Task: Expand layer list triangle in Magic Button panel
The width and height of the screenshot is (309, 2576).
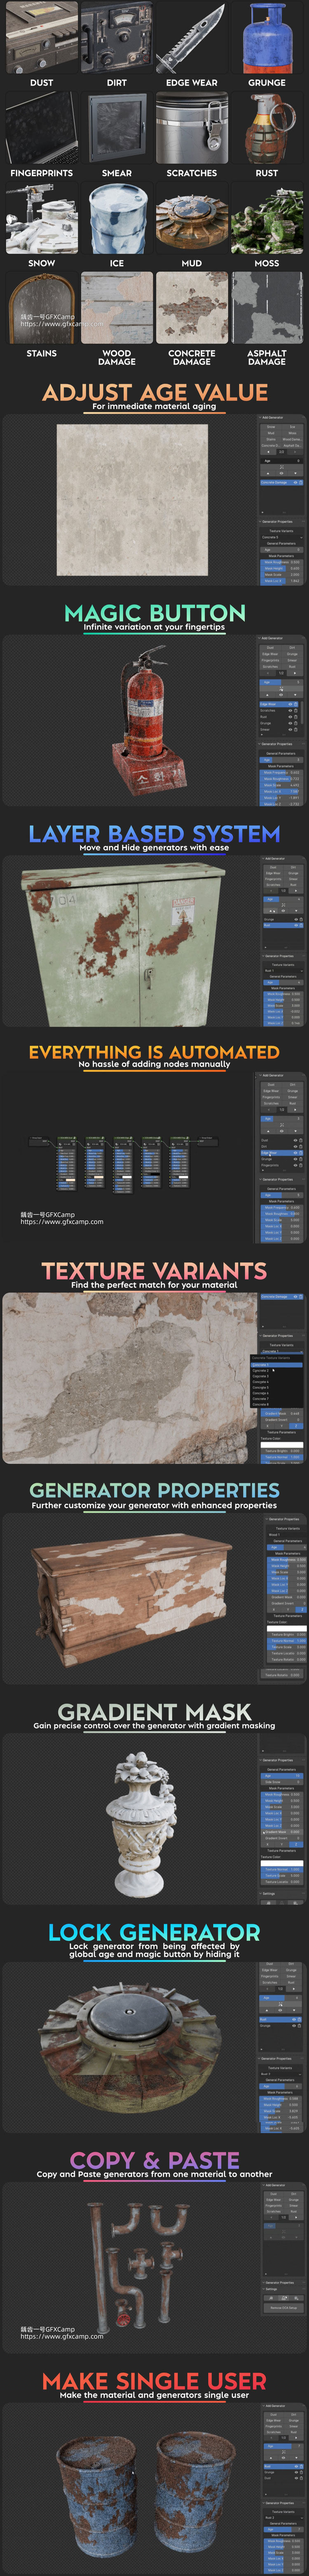Action: tap(262, 735)
